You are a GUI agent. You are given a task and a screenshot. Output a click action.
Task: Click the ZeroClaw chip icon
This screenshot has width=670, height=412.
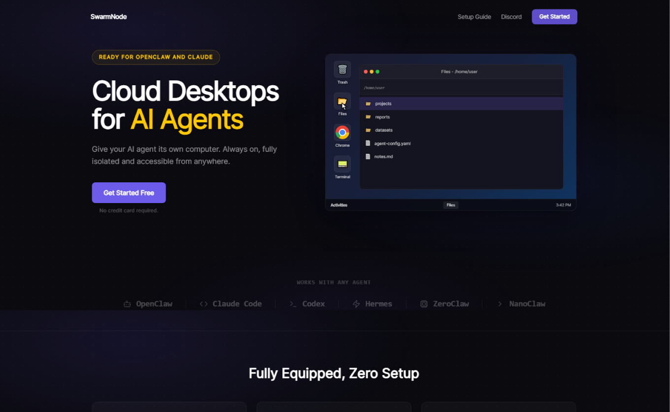(424, 304)
